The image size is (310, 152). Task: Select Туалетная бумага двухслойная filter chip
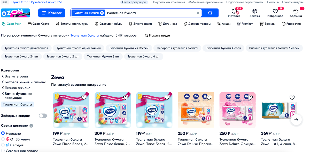26,48
